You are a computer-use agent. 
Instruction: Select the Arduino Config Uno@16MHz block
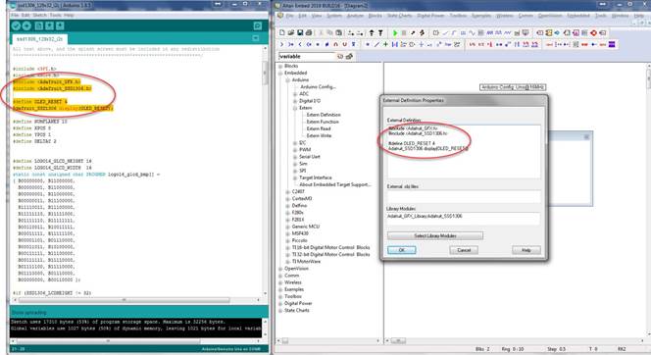[513, 87]
